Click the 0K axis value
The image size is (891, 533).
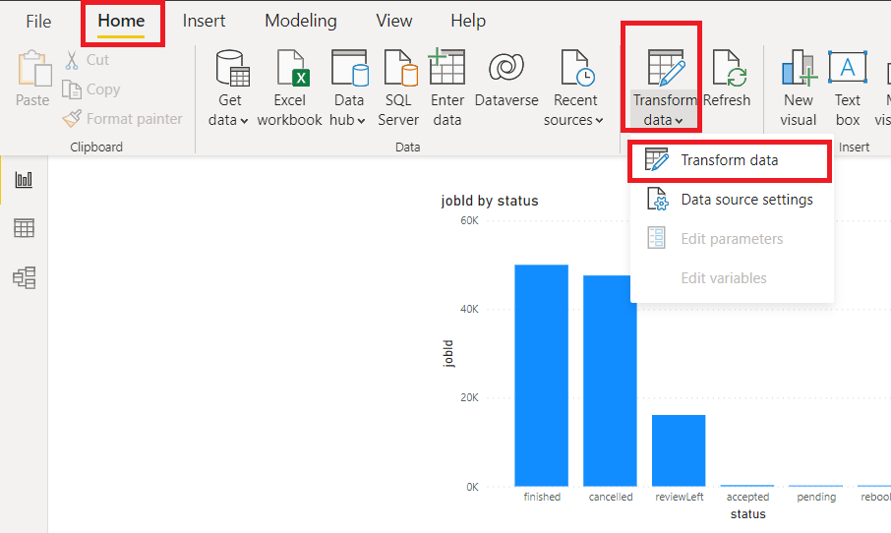point(472,487)
